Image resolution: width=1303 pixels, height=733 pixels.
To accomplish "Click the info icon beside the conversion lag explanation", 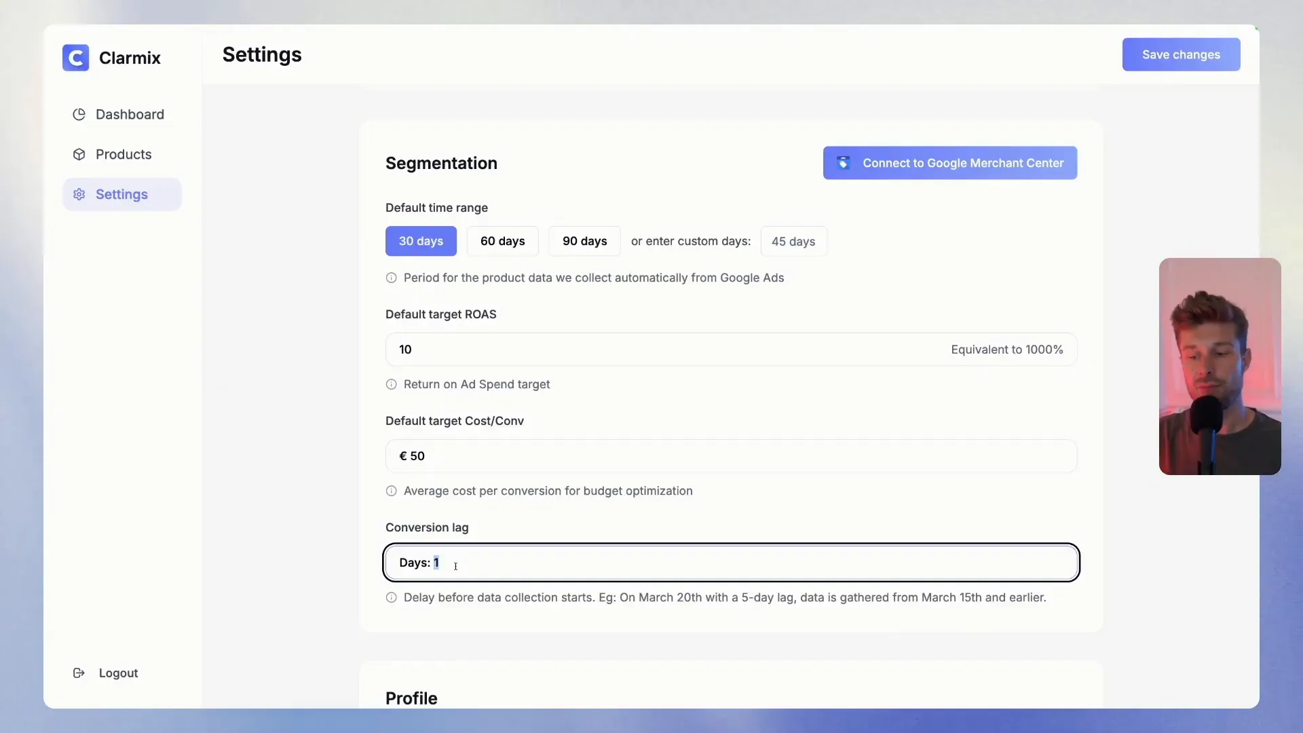I will [391, 598].
